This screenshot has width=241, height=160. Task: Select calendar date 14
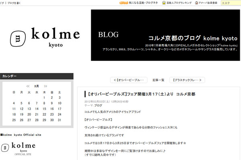tap(37, 109)
